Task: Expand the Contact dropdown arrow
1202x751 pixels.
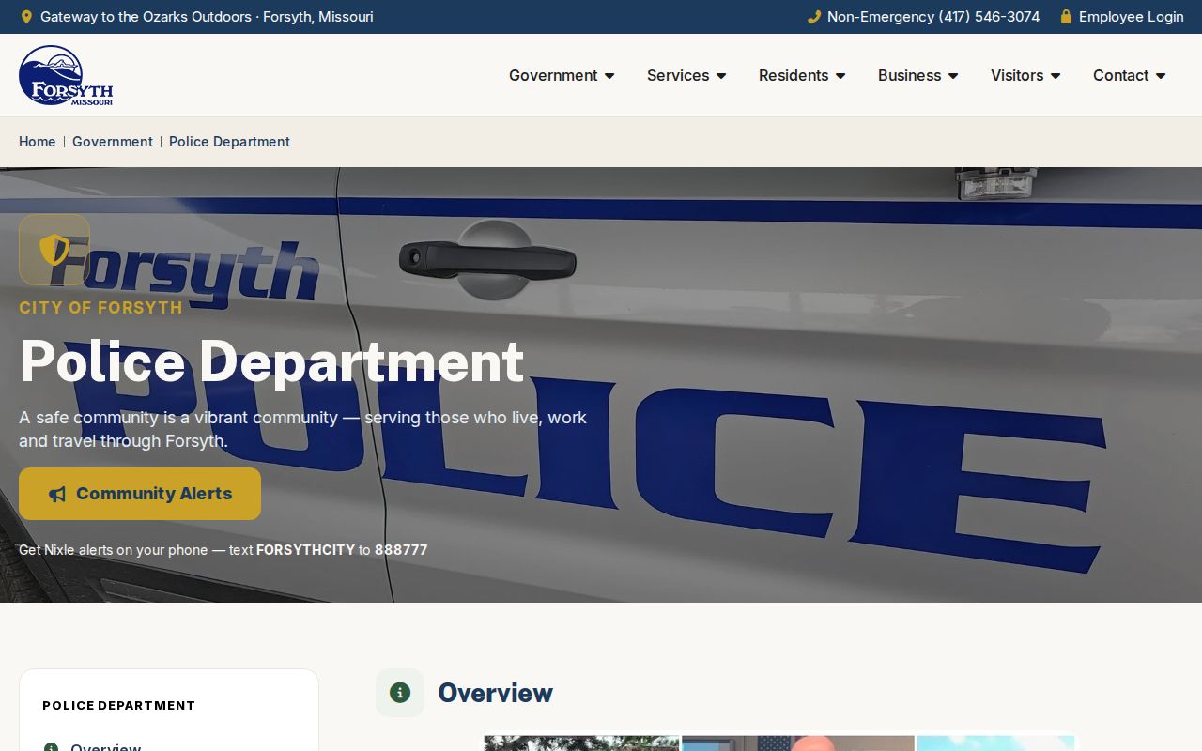Action: click(x=1161, y=76)
